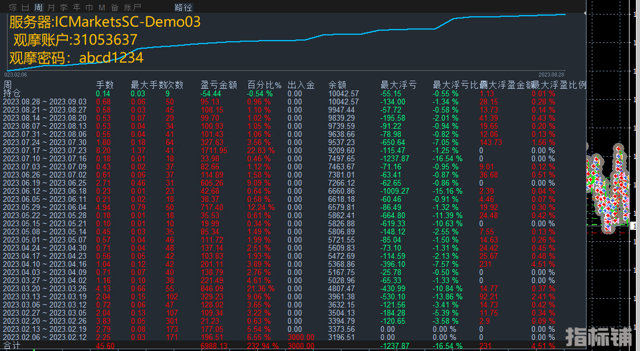Click the 百分比% column header
This screenshot has height=351, width=640.
pos(264,85)
